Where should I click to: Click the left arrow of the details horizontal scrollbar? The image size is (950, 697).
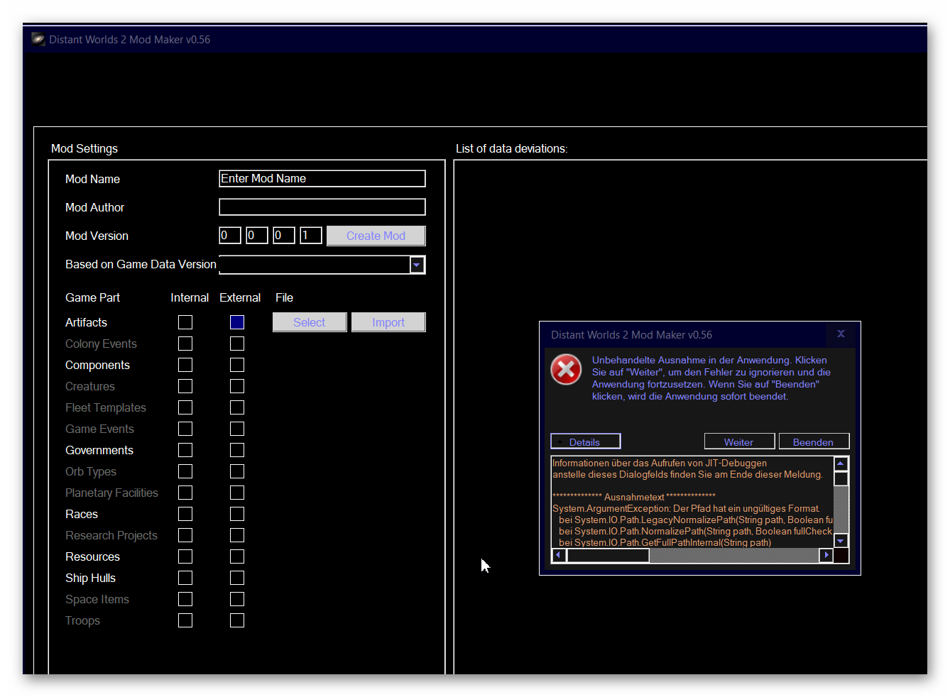[x=559, y=555]
